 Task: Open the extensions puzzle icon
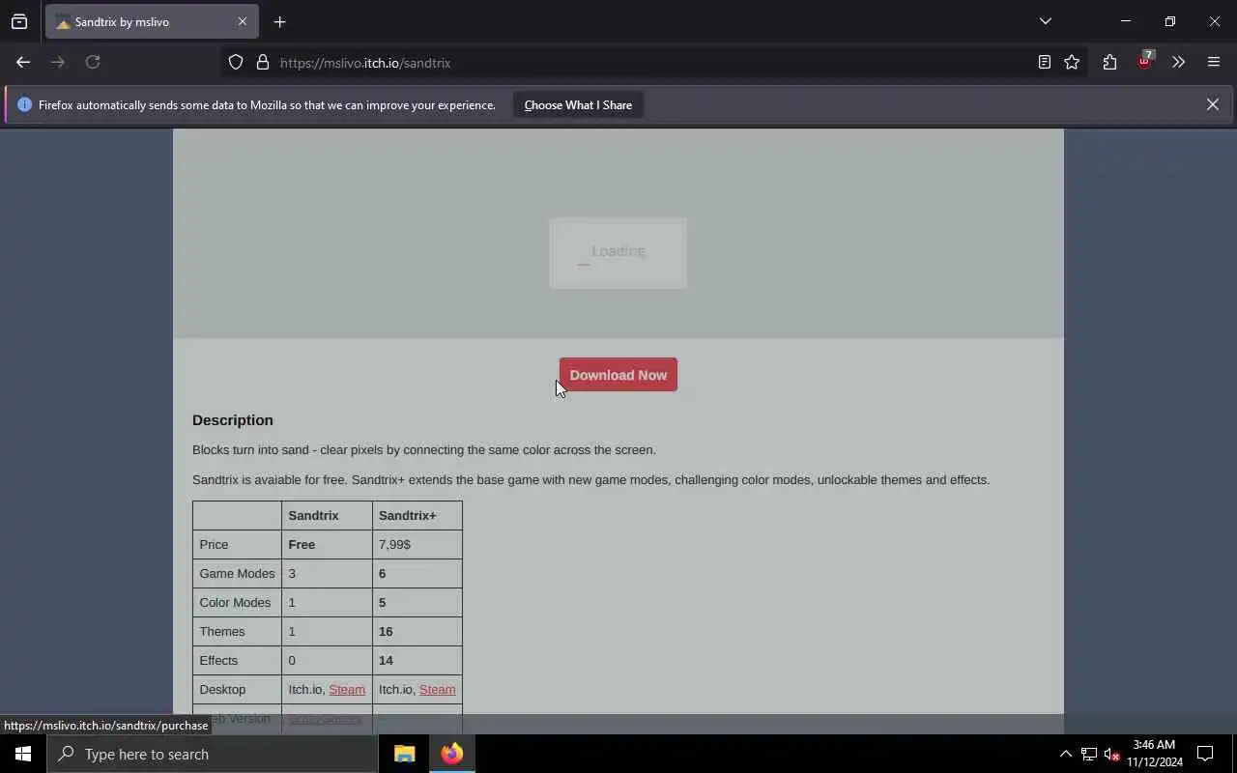tap(1109, 63)
